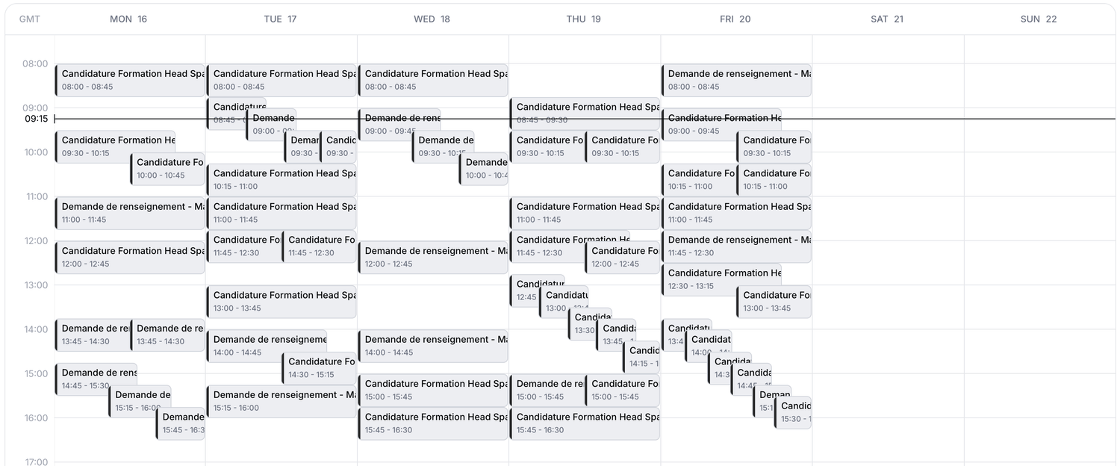The width and height of the screenshot is (1120, 466).
Task: Open Tuesday 15:15 - 16:00 Demande de renseignement
Action: point(281,401)
